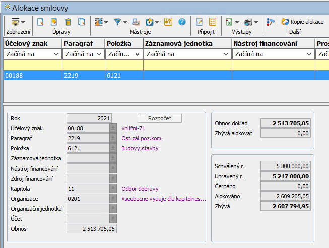Viewport: 329px width, 248px height.
Task: Click the Organizace lookup arrow button
Action: tap(113, 199)
